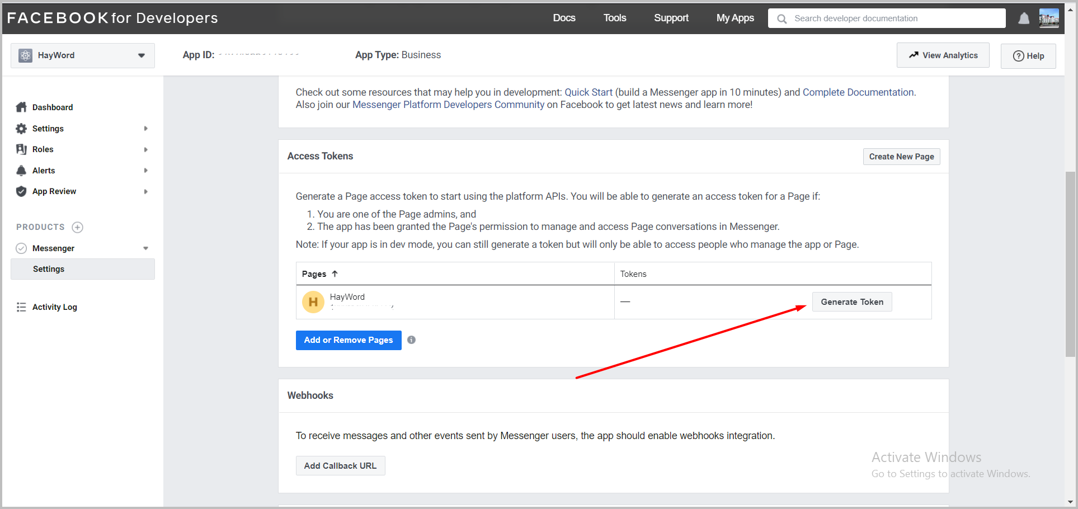
Task: Click the Webhooks section heading
Action: tap(310, 395)
